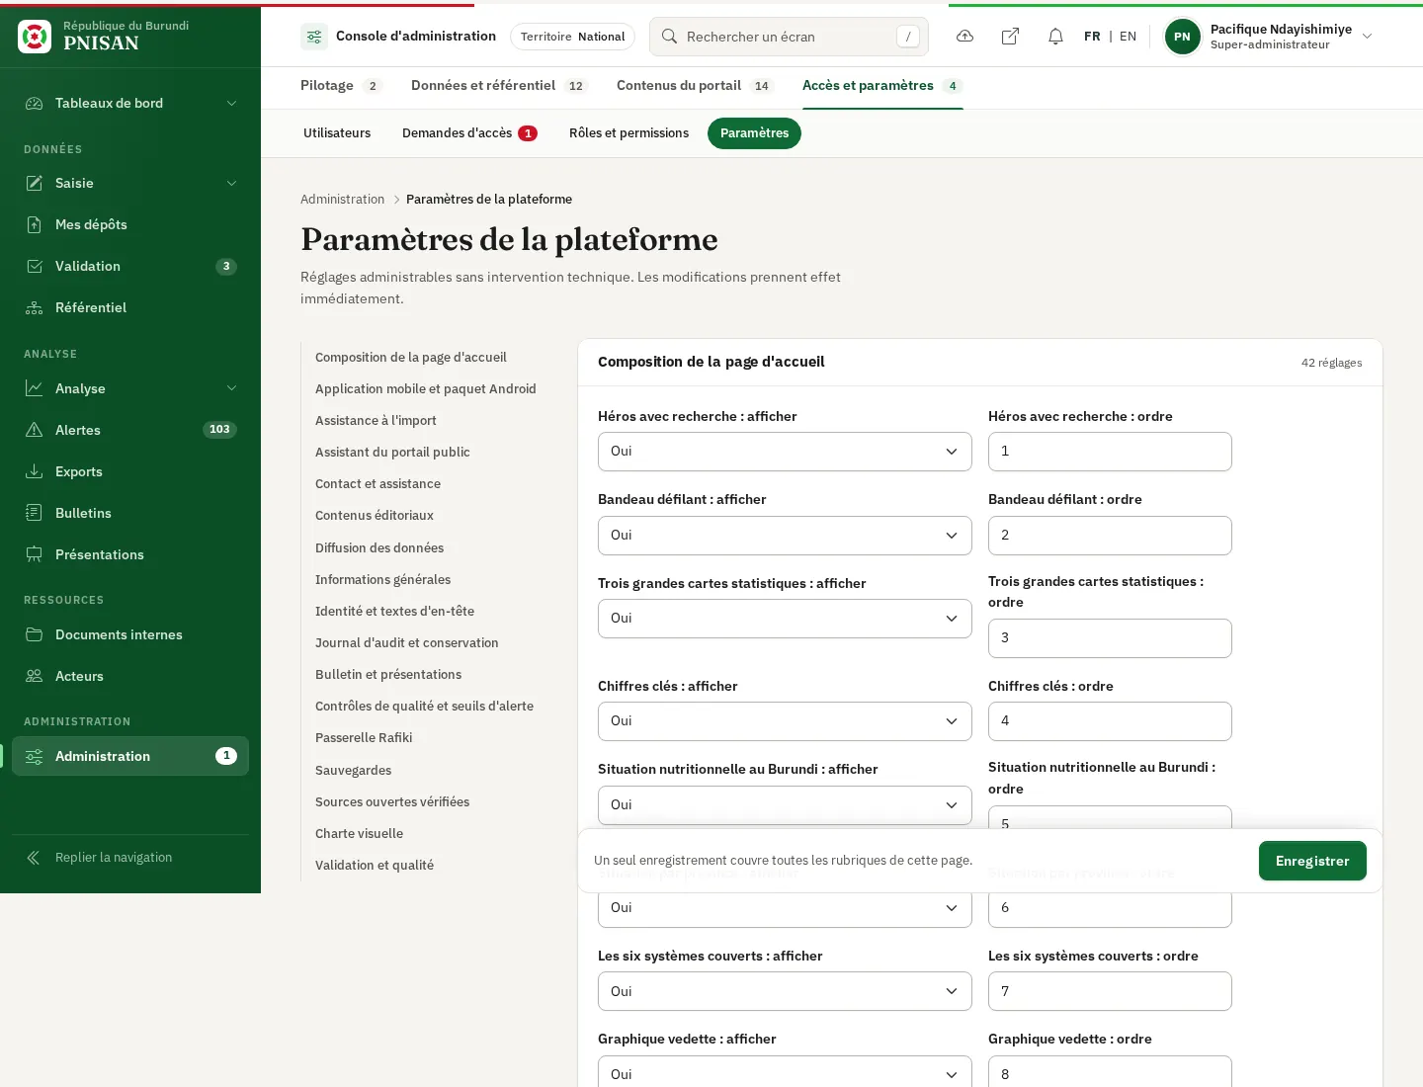Switch language to EN

(1128, 37)
